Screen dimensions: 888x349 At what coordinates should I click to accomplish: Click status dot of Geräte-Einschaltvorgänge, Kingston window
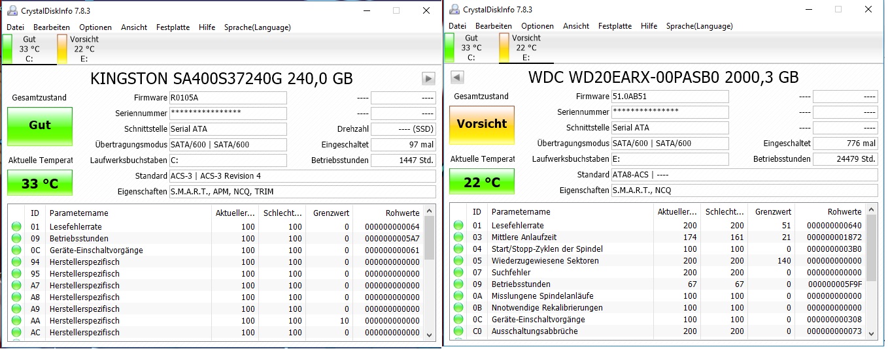pos(16,250)
